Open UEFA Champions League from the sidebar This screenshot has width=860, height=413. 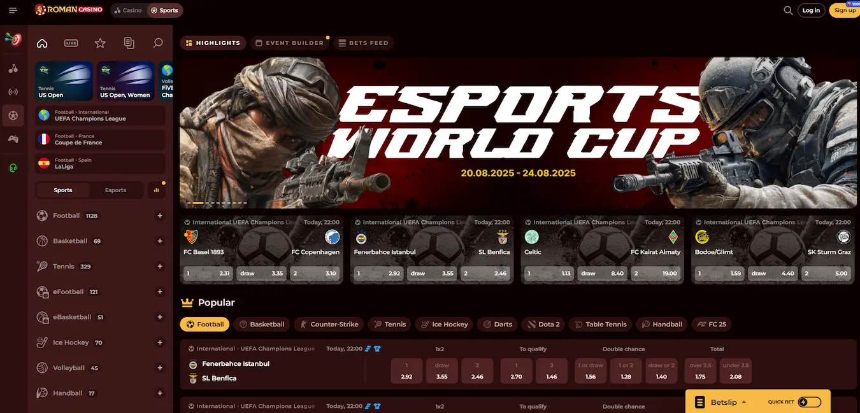point(100,115)
